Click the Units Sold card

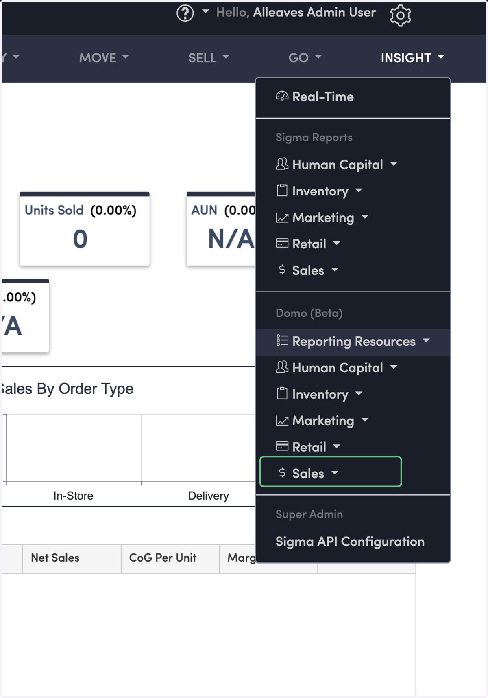point(85,229)
